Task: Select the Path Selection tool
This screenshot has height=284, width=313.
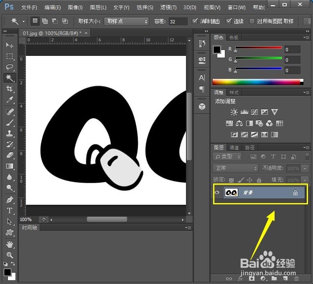Action: pyautogui.click(x=9, y=221)
